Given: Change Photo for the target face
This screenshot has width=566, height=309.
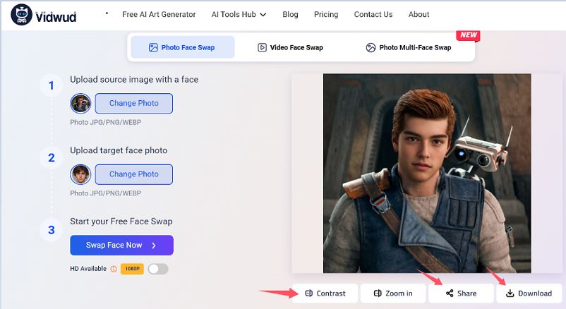Looking at the screenshot, I should (x=134, y=174).
